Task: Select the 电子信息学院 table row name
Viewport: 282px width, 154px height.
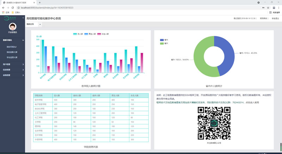Action: click(x=41, y=104)
